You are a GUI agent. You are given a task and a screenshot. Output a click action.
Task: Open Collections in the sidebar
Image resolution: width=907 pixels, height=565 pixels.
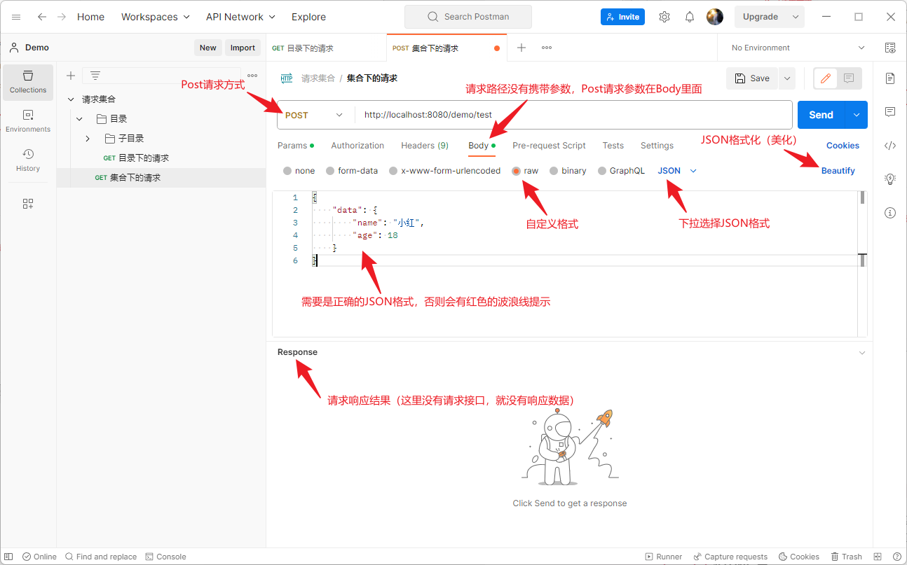click(x=28, y=82)
